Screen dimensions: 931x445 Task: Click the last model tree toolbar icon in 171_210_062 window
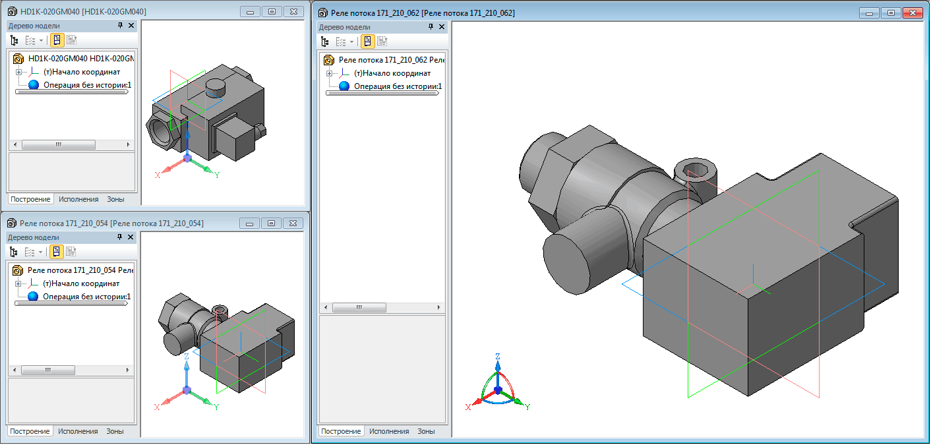point(382,42)
